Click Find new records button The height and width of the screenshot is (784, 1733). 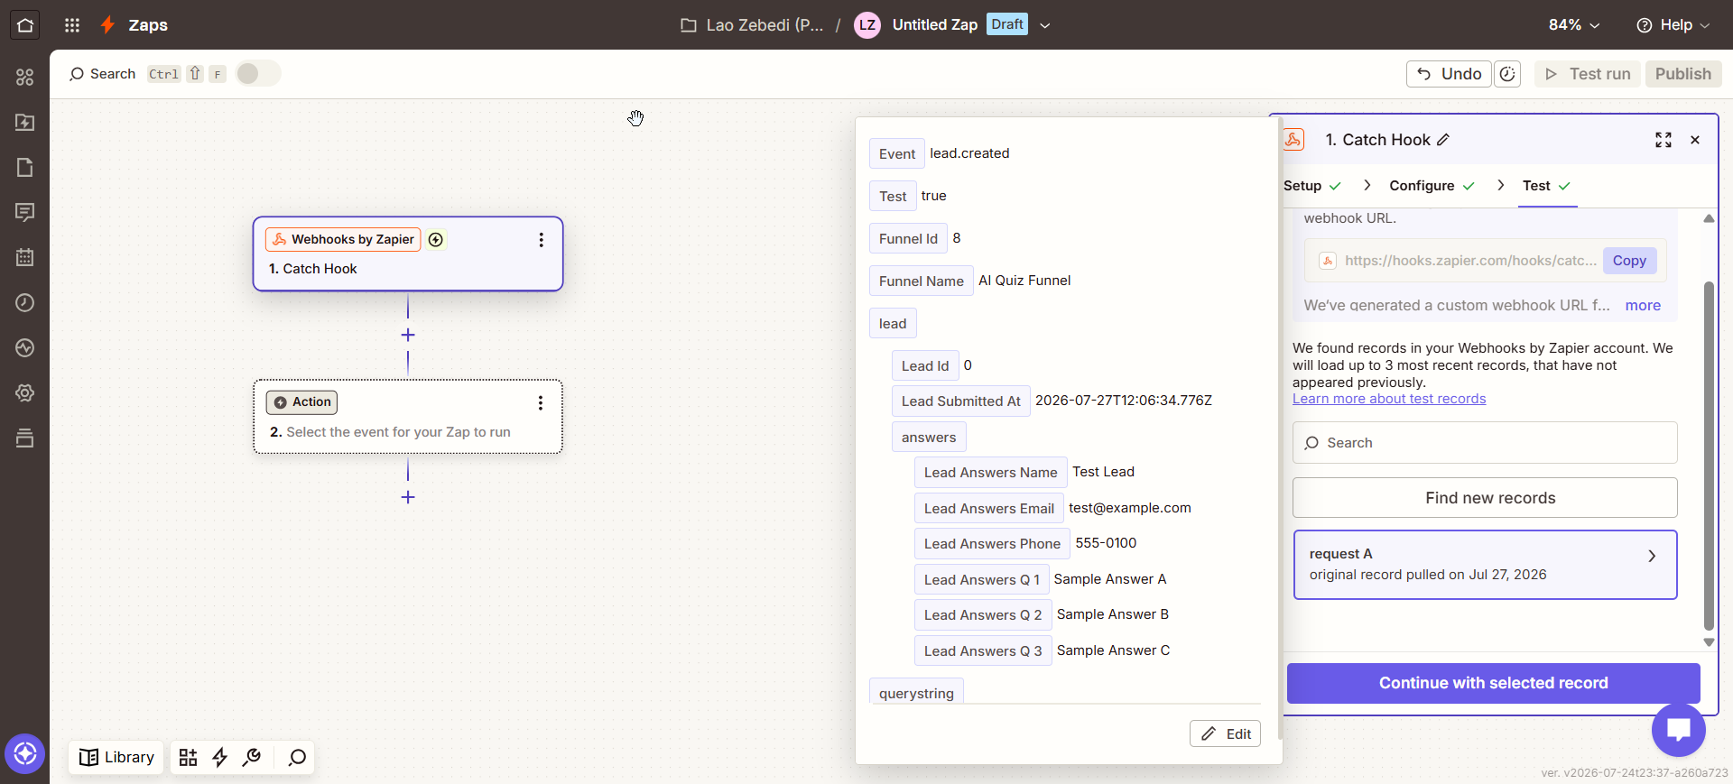click(1485, 498)
